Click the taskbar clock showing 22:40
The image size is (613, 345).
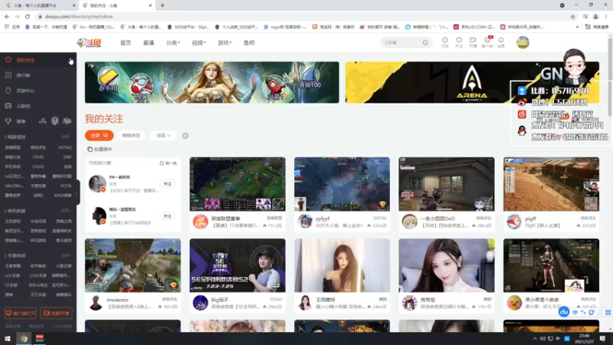(x=585, y=339)
